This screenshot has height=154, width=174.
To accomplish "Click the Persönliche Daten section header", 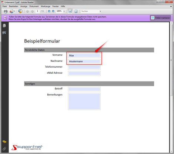I will click(89, 50).
